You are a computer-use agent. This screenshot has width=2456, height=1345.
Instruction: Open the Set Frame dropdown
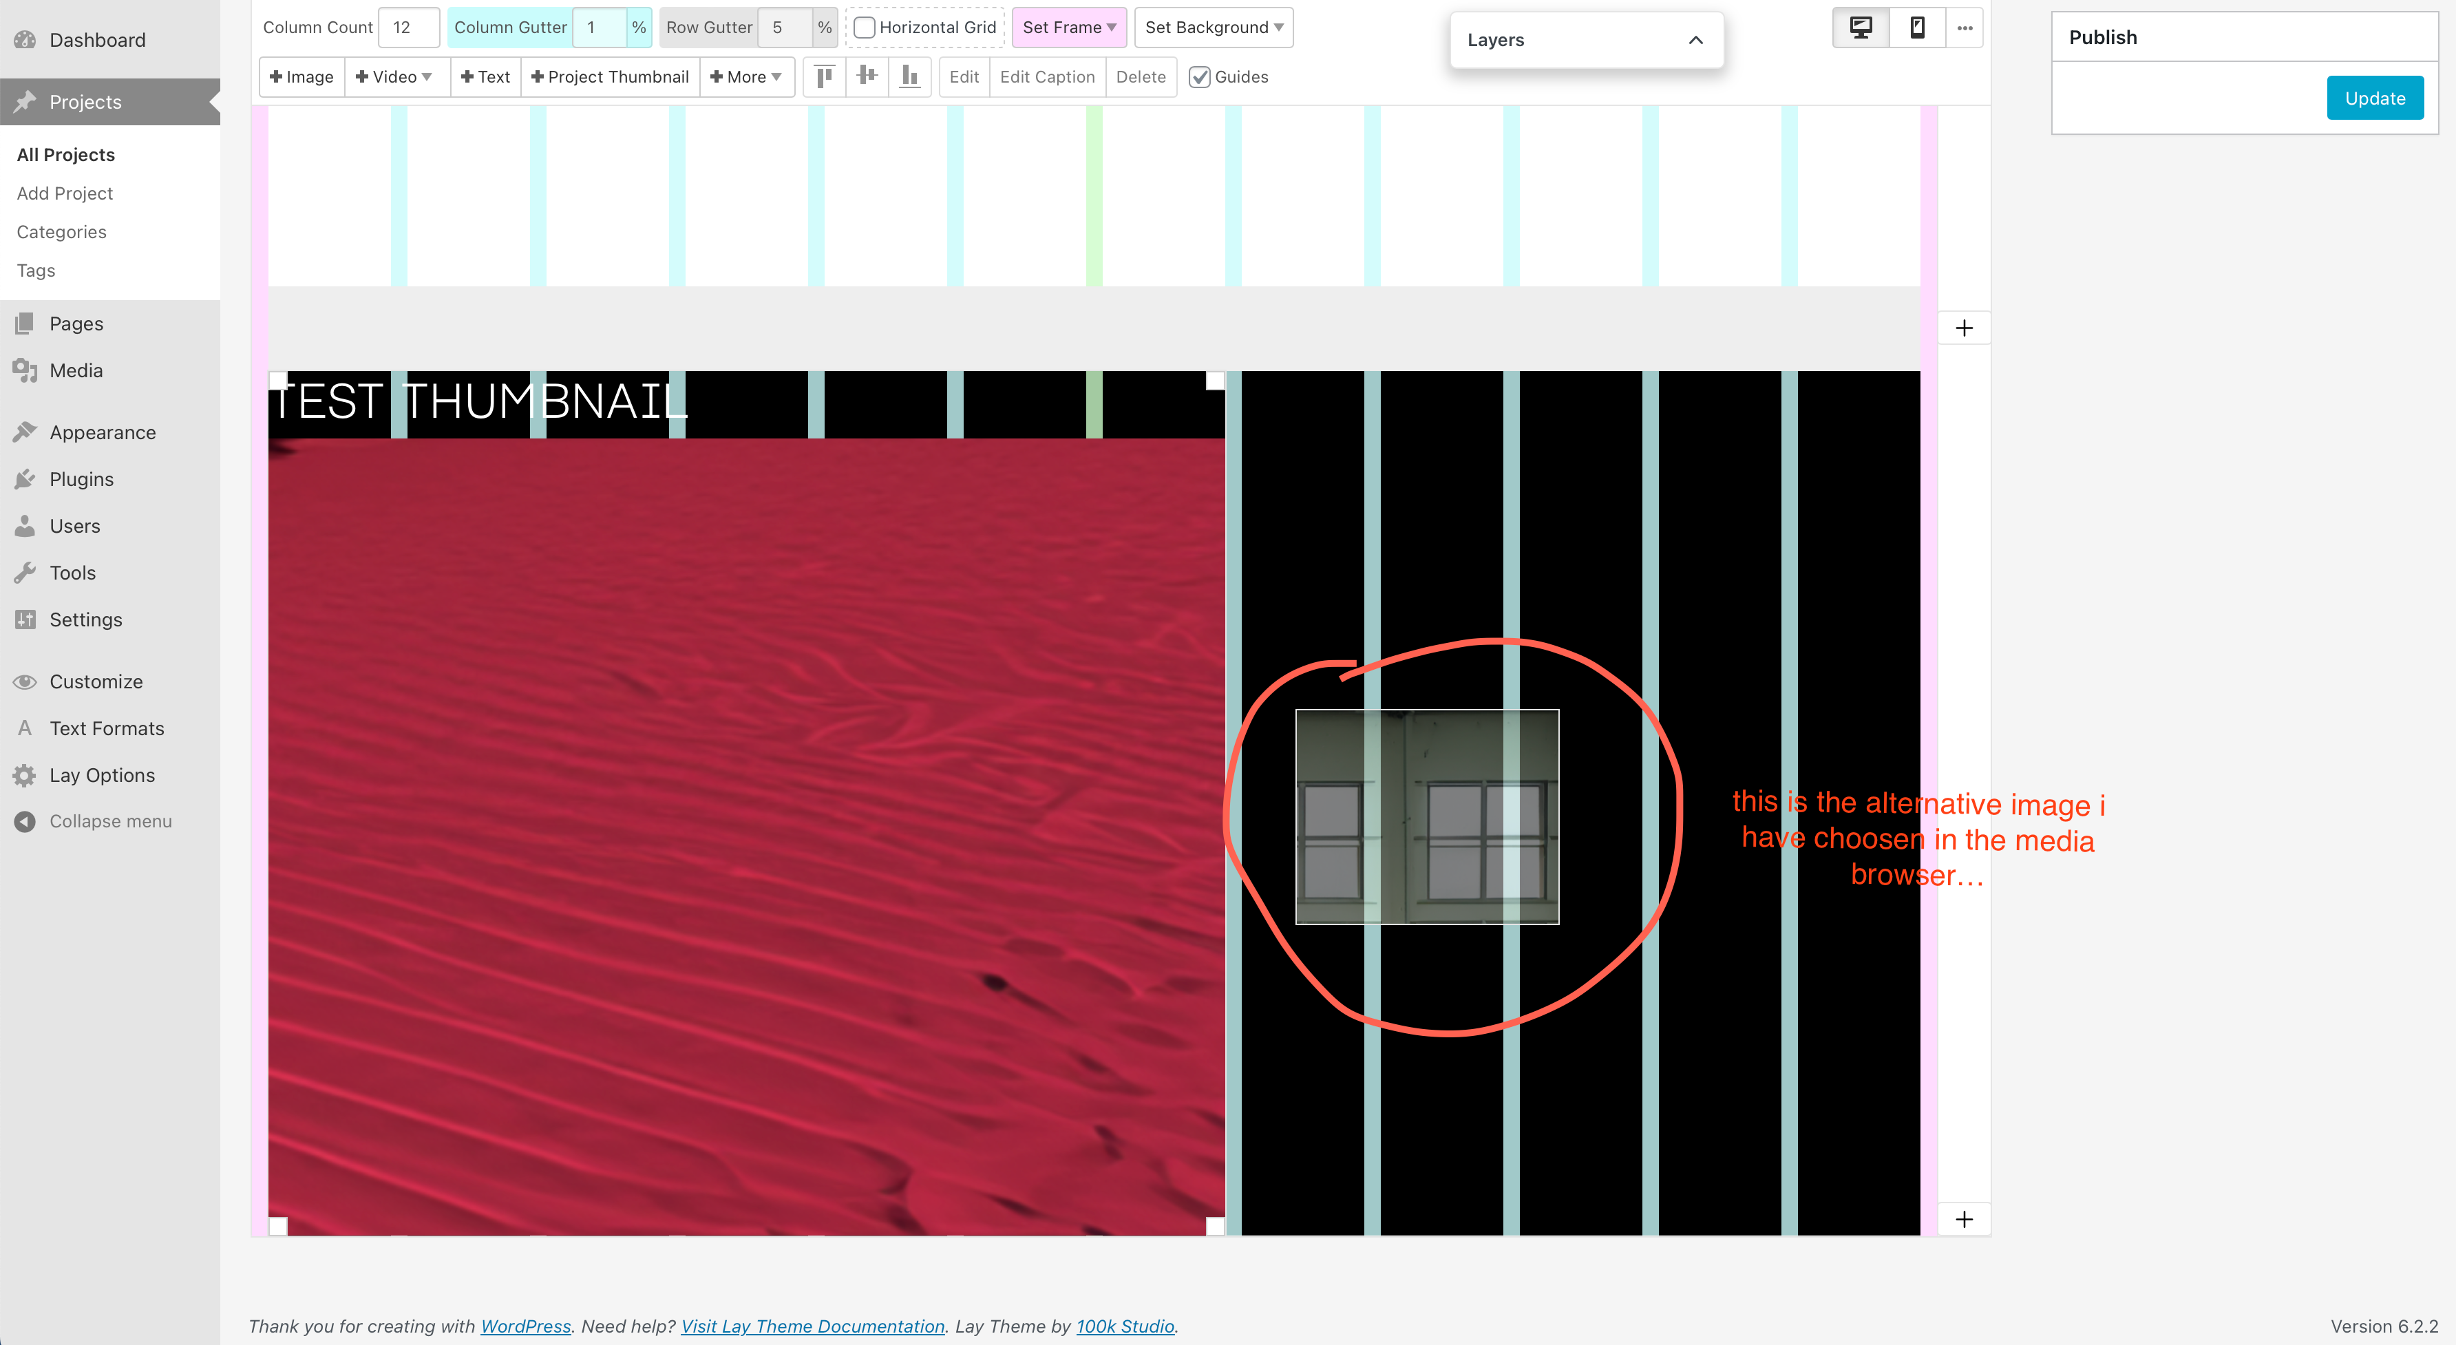[1068, 28]
